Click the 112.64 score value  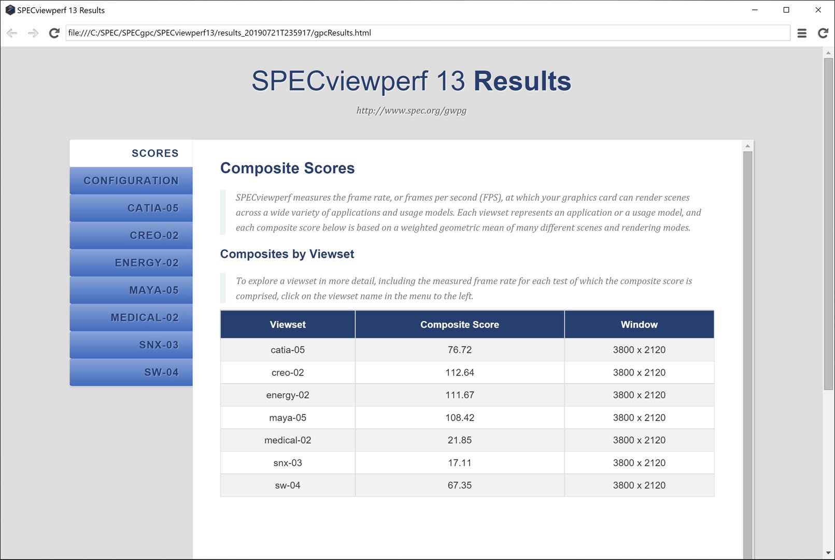[x=460, y=373]
